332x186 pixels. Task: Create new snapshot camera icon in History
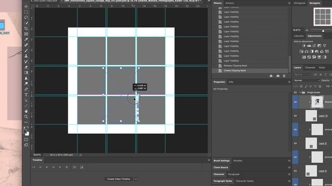(x=278, y=76)
